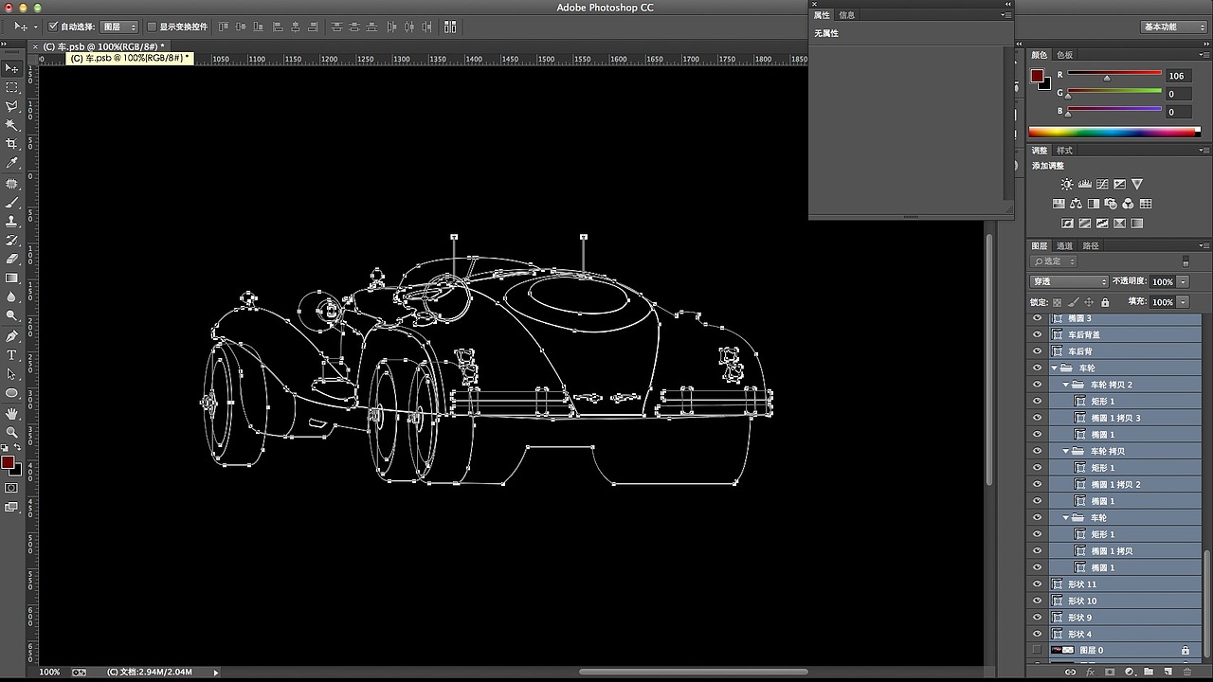Select the Eraser tool

coord(12,259)
